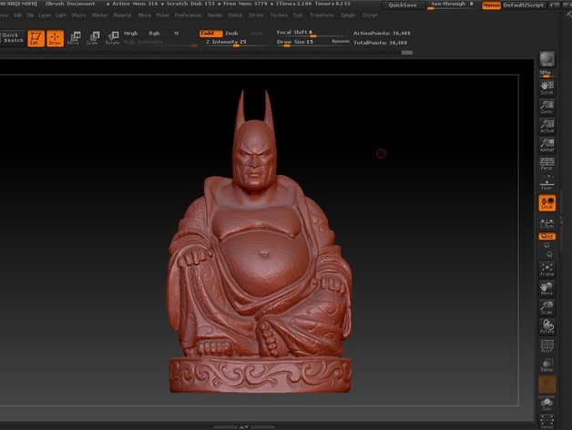
Task: Toggle Persp perspective view
Action: pos(546,164)
